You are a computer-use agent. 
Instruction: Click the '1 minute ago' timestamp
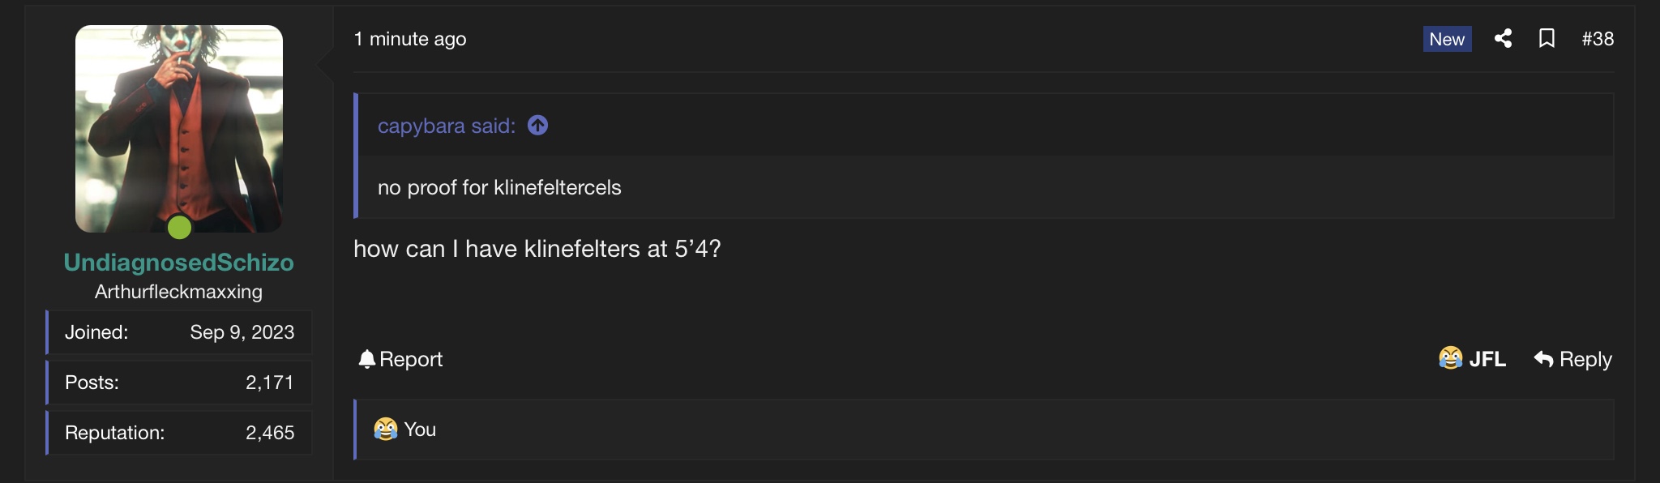click(410, 39)
